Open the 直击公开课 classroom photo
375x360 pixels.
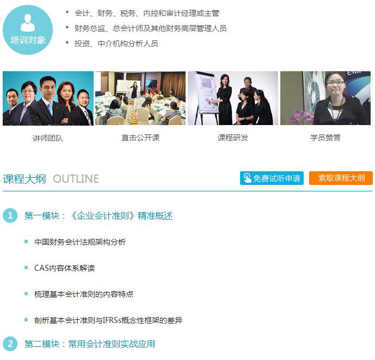click(x=140, y=98)
